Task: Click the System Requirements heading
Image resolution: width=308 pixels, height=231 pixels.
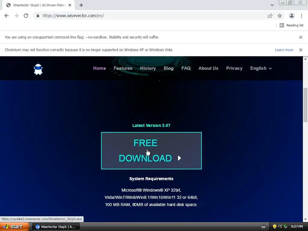Action: coord(151,179)
